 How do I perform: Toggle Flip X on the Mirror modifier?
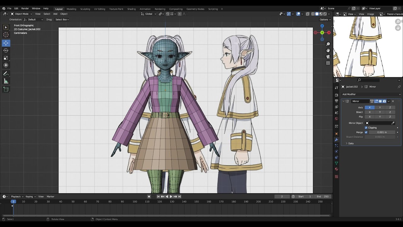tap(370, 117)
